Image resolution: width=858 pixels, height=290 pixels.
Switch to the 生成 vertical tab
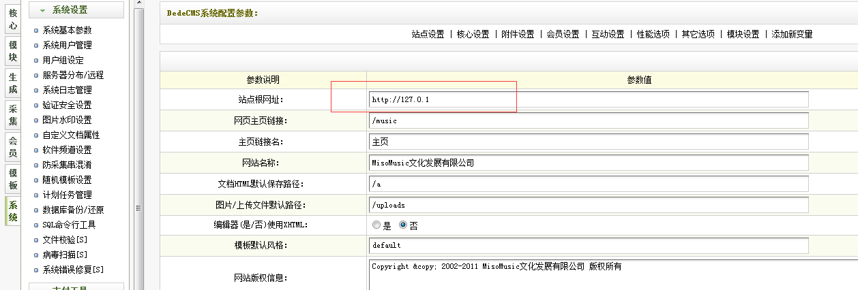(13, 84)
